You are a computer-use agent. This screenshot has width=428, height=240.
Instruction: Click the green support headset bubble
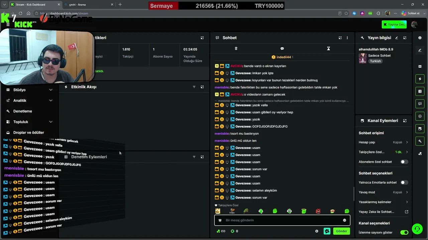coord(417,229)
